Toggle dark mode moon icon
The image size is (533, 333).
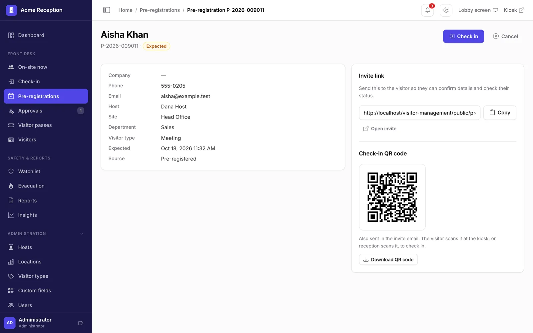[x=446, y=10]
